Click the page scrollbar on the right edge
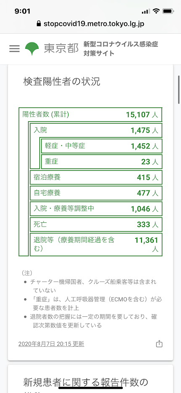Viewport: 181px width, 393px height. click(x=179, y=89)
